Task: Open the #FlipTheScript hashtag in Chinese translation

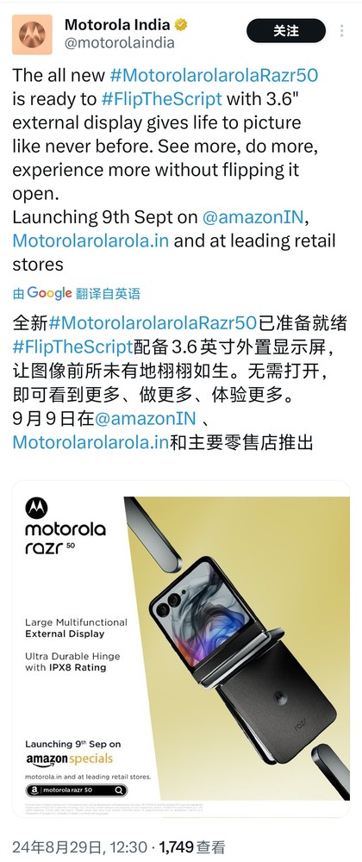Action: click(x=72, y=347)
